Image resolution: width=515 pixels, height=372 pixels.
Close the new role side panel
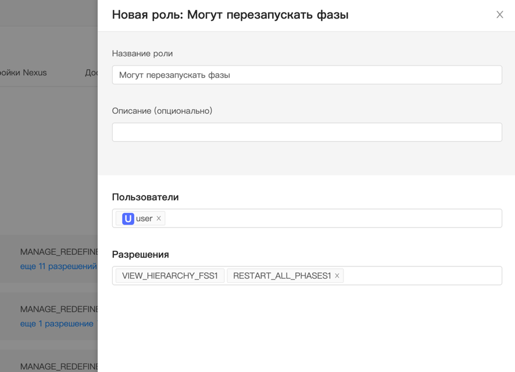point(499,15)
